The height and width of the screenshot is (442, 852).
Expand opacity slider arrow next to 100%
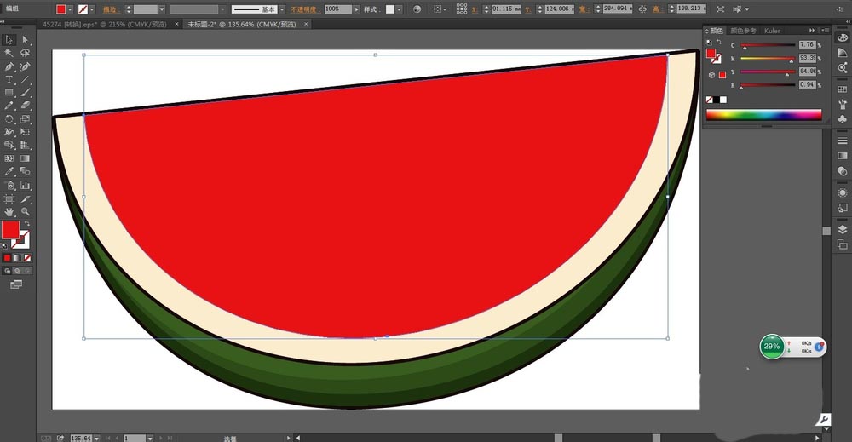click(x=356, y=9)
